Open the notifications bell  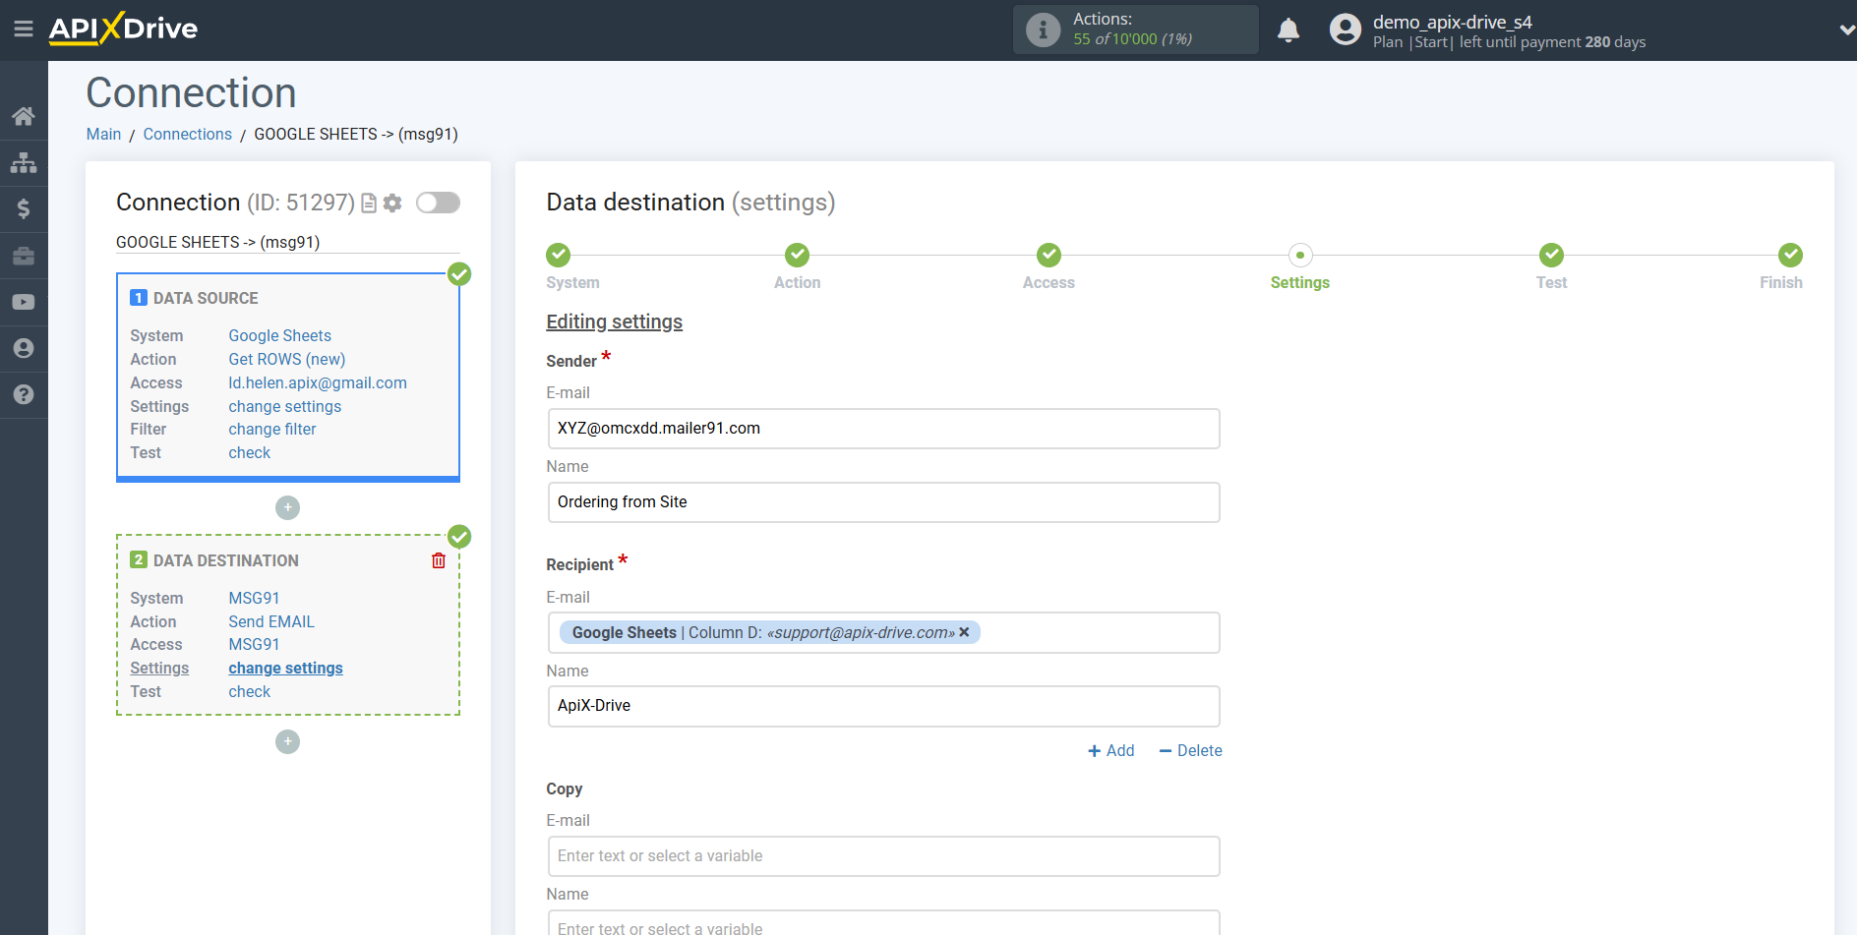[1288, 30]
